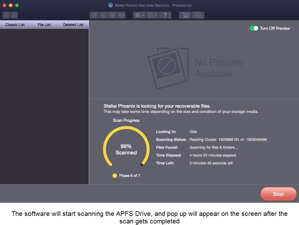Toggle the Turn Off Preview switch
Viewport: 299px width, 225px height.
pos(254,28)
